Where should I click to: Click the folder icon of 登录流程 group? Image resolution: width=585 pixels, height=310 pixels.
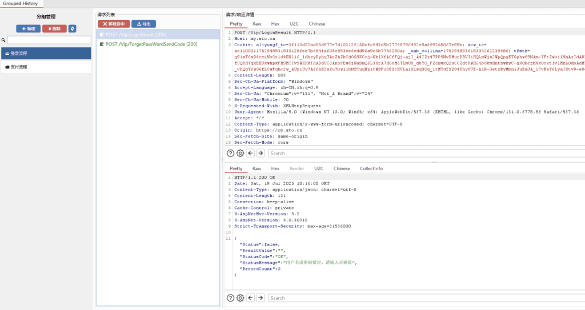[x=7, y=54]
